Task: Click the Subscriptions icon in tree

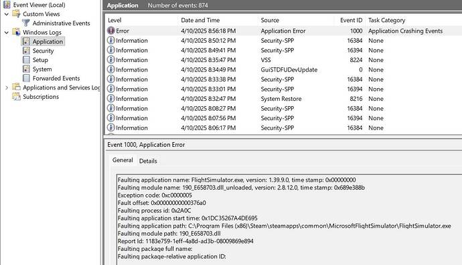Action: (16, 96)
